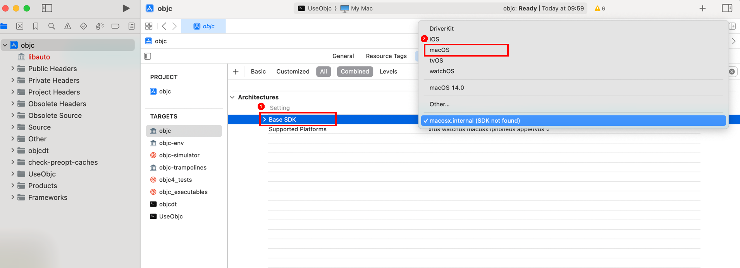Image resolution: width=740 pixels, height=268 pixels.
Task: Run the scheme with the Play button
Action: click(x=126, y=8)
